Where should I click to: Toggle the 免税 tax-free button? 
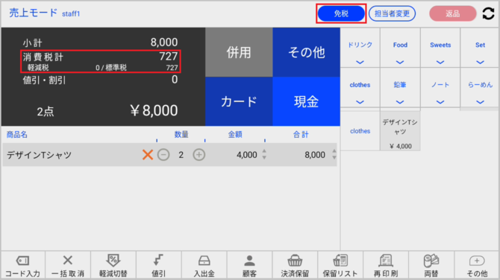click(341, 13)
